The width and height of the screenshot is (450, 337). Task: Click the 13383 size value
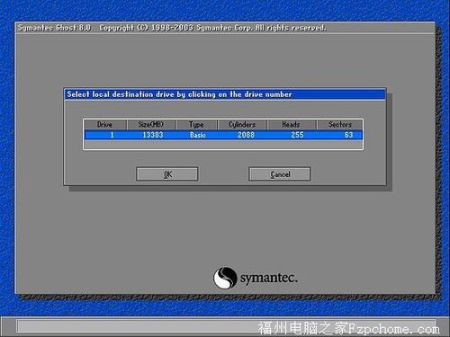(x=153, y=135)
